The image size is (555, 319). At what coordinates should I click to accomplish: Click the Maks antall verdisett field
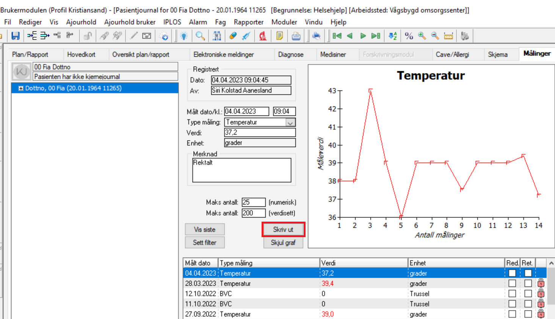pos(254,213)
